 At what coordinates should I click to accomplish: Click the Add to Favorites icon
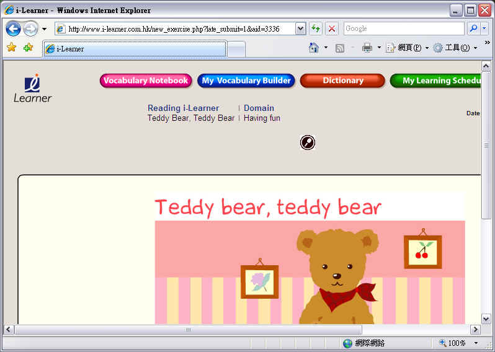pos(28,48)
